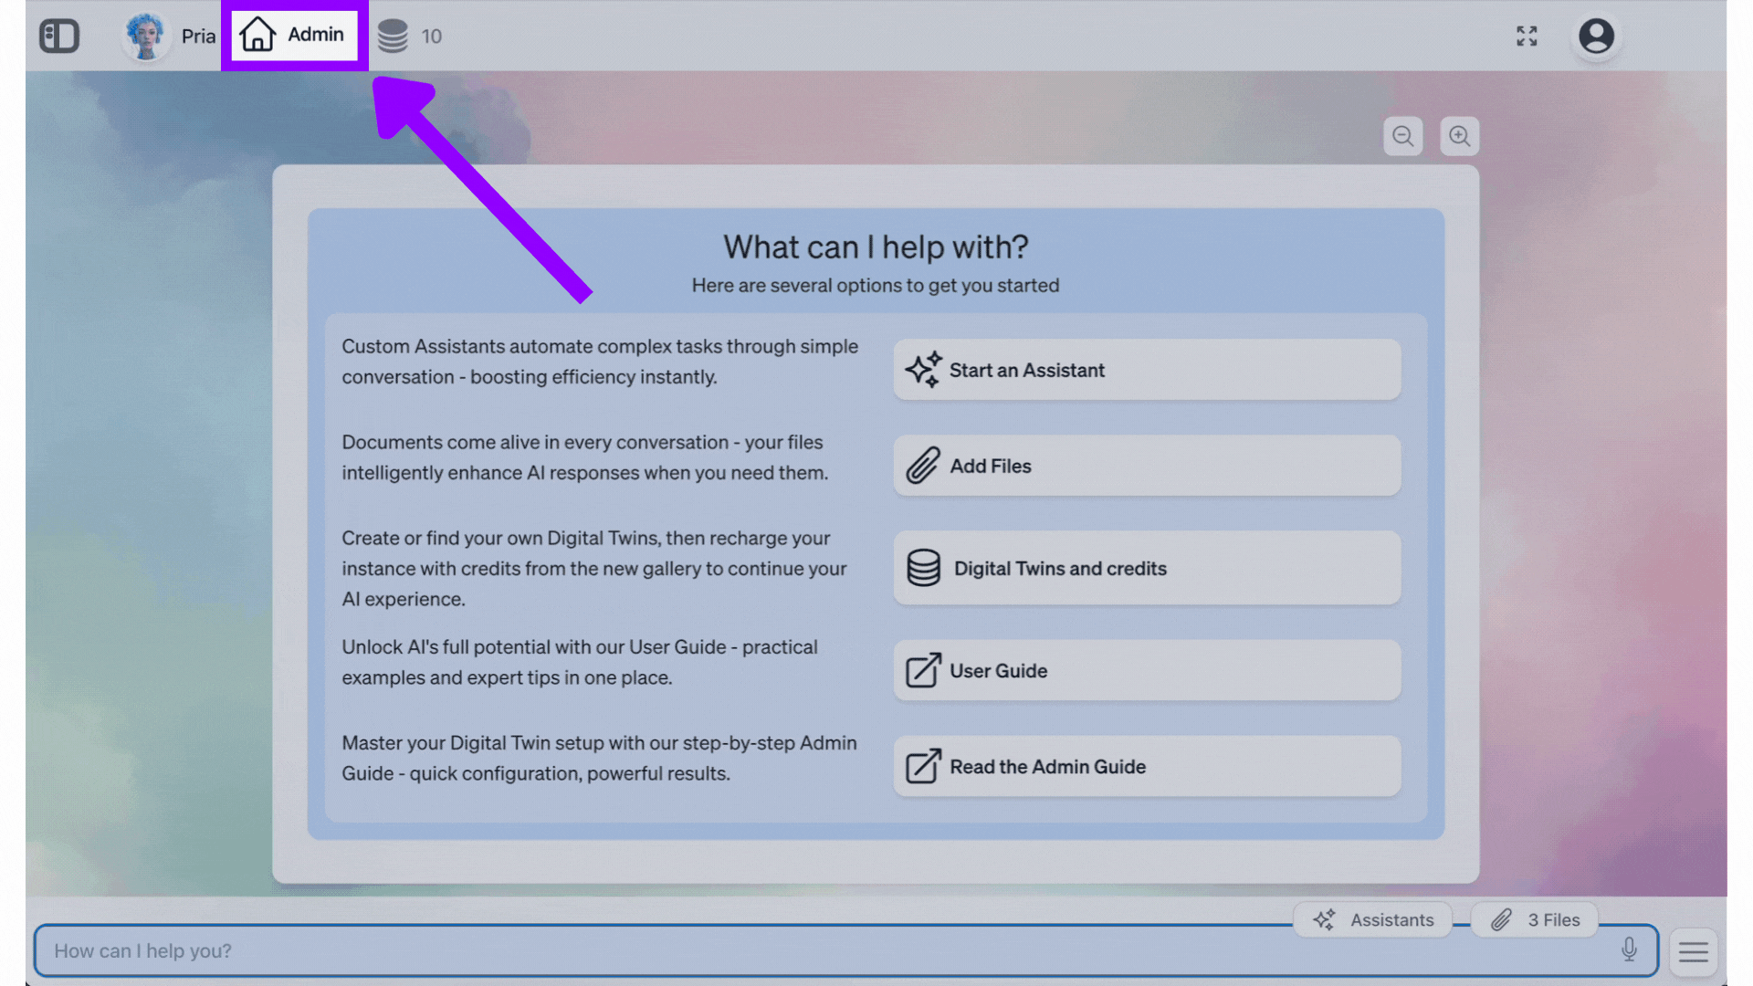Toggle the sidebar panel icon

click(59, 37)
